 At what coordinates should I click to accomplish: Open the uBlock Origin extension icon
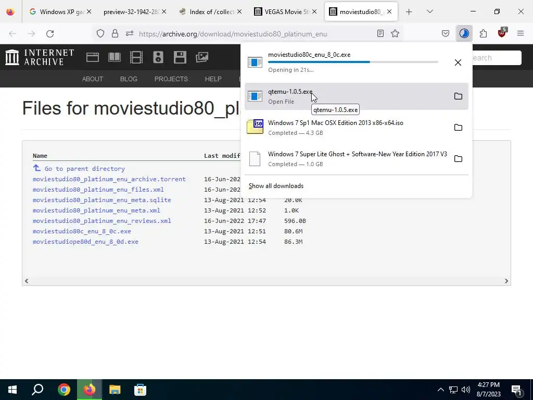pyautogui.click(x=502, y=33)
